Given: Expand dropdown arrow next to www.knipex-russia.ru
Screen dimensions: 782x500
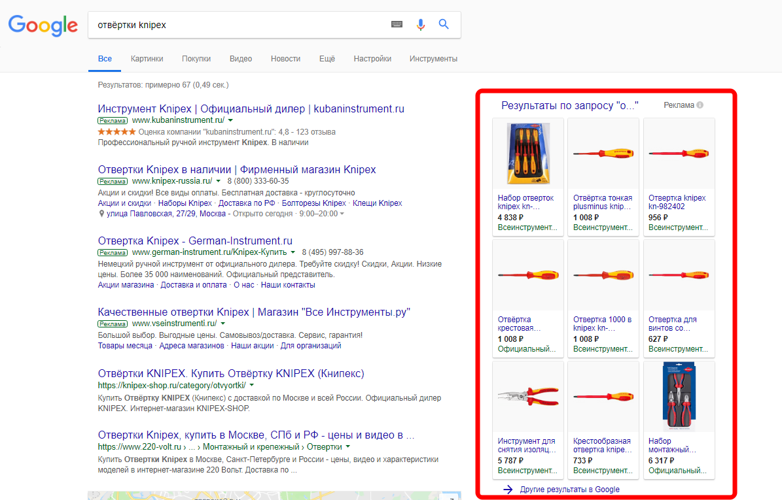Looking at the screenshot, I should (x=219, y=181).
